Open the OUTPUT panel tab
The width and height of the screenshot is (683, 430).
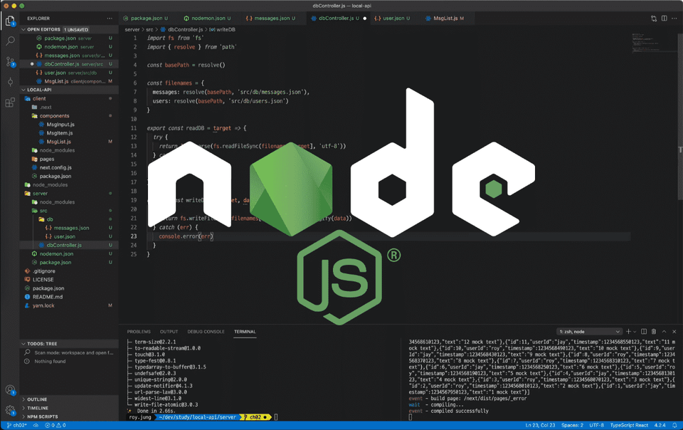(169, 332)
